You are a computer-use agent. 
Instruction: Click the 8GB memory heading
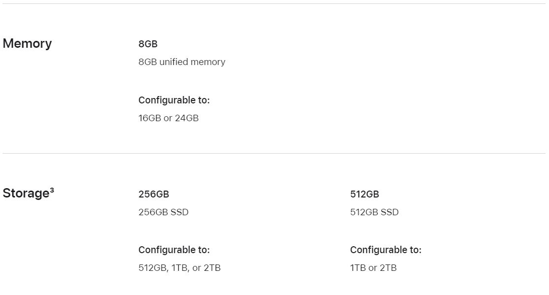[x=148, y=44]
